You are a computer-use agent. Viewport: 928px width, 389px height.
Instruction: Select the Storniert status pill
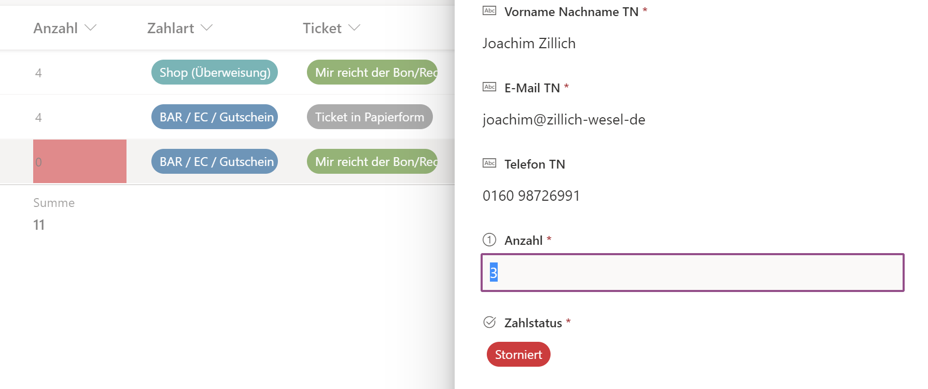[x=518, y=354]
